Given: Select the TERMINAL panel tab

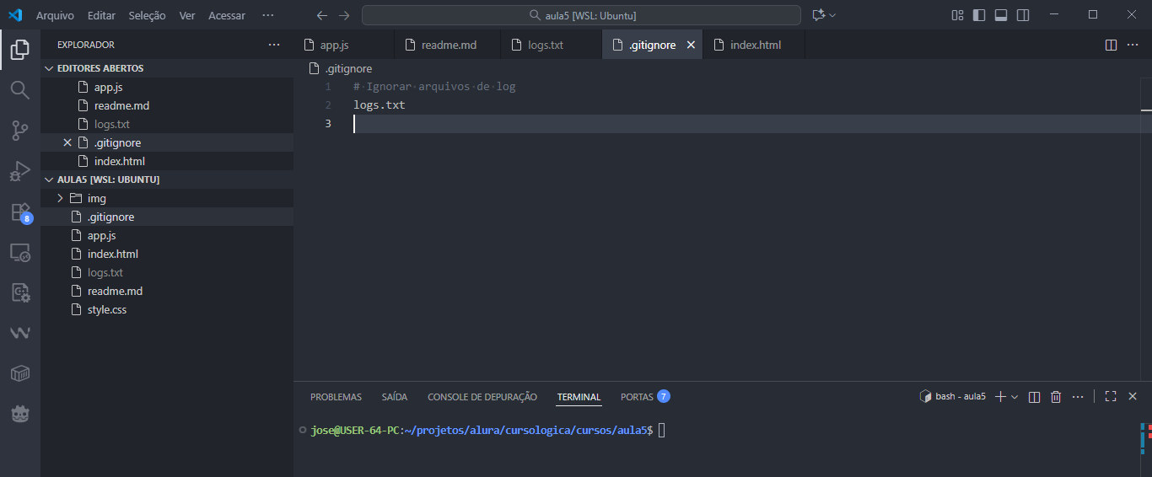Looking at the screenshot, I should click(579, 397).
